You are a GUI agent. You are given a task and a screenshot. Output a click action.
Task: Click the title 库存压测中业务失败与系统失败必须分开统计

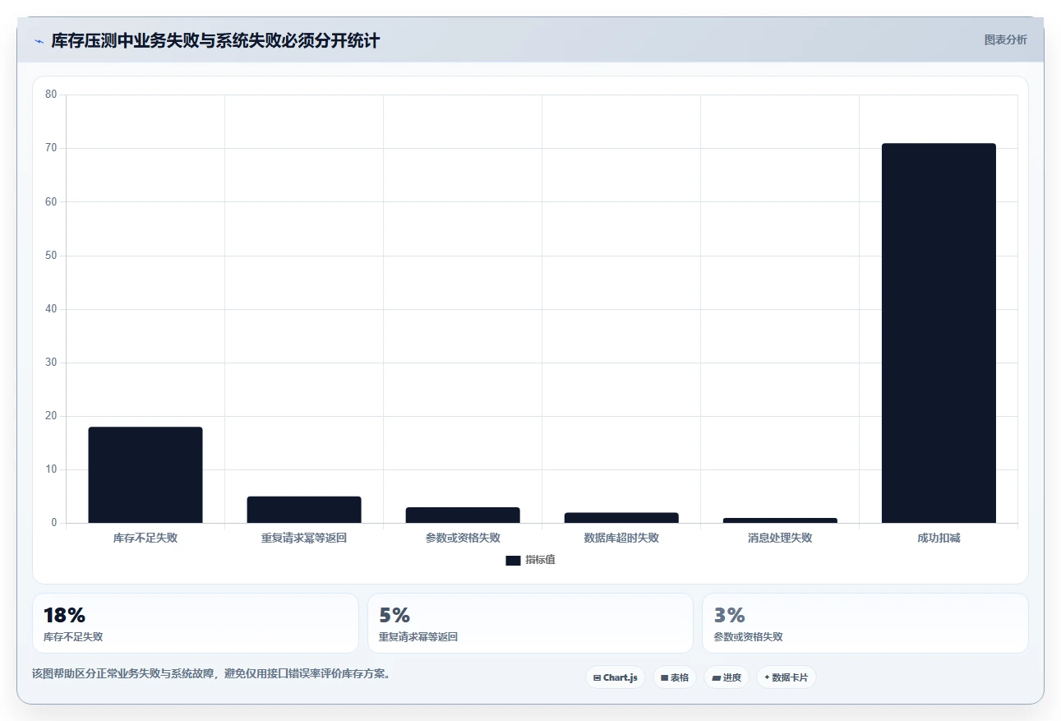[x=215, y=41]
